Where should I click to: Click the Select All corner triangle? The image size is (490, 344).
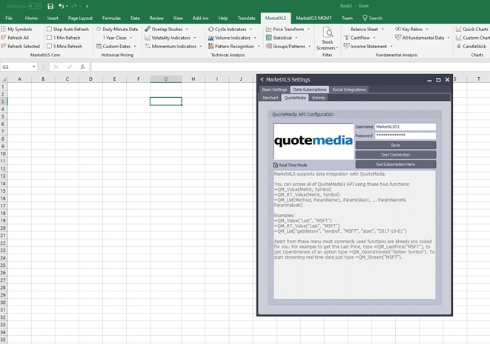(4, 79)
